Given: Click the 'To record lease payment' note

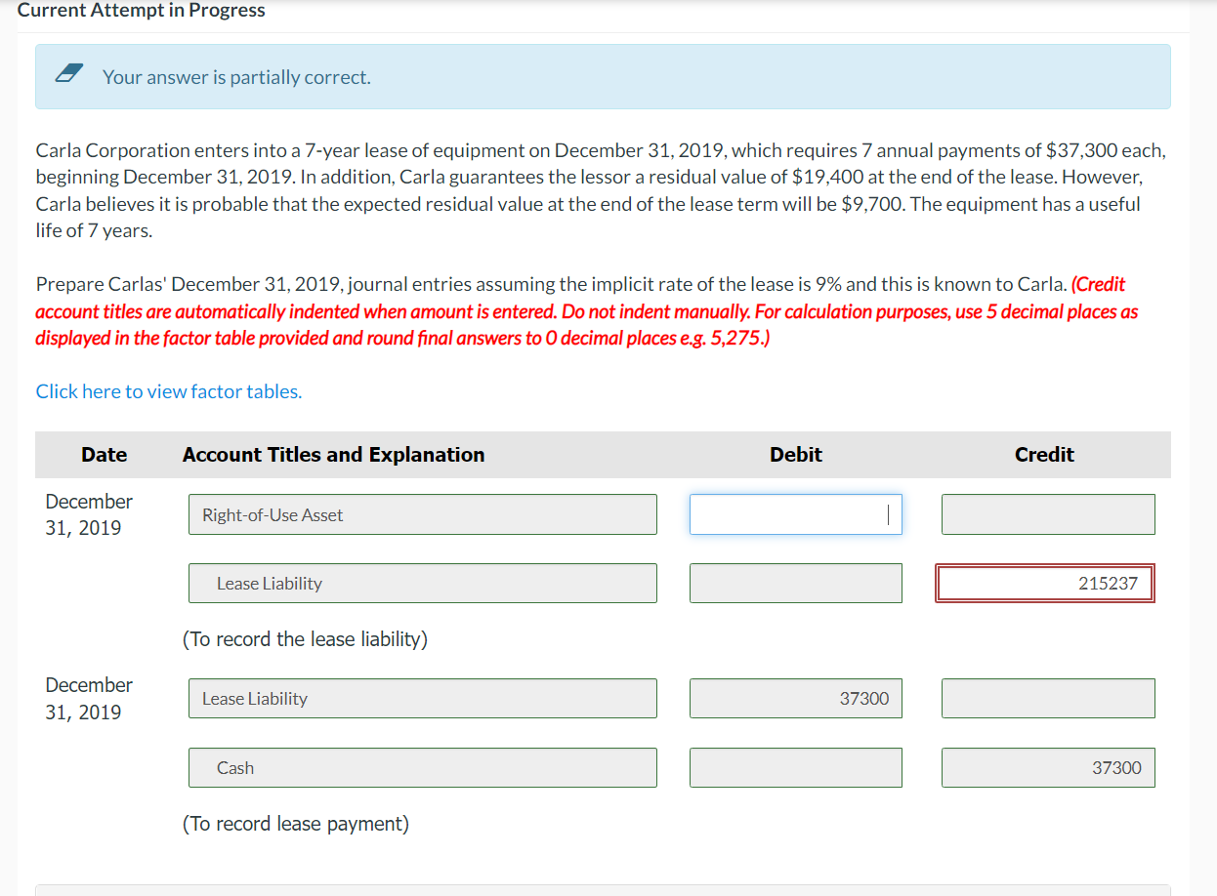Looking at the screenshot, I should click(296, 824).
